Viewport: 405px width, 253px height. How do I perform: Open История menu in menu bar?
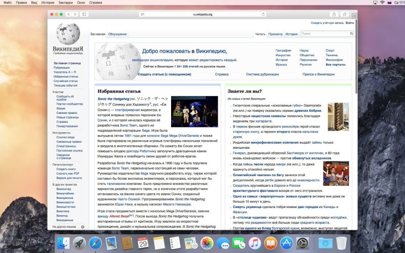coord(48,3)
